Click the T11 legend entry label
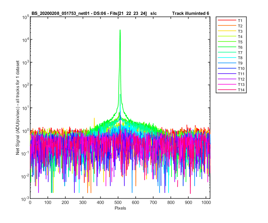 point(241,74)
